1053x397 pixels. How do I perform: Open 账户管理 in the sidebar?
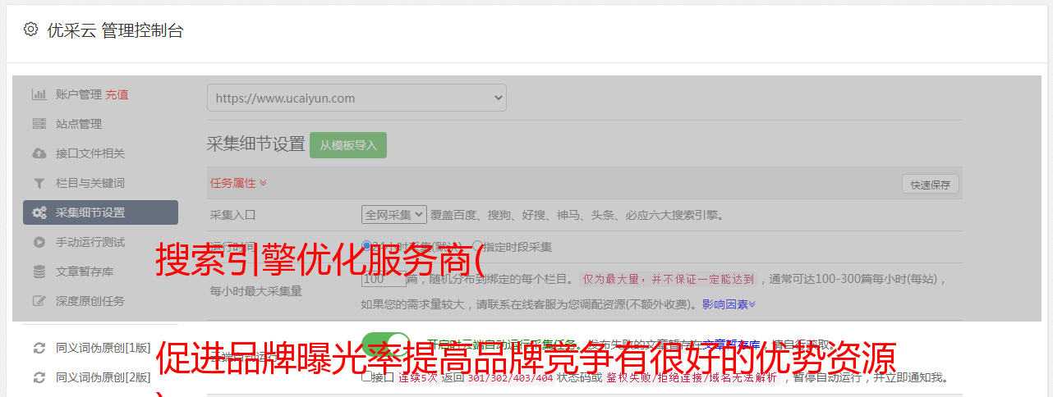pyautogui.click(x=79, y=94)
